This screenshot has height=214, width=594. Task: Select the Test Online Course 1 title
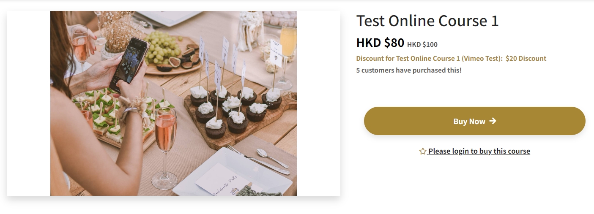[427, 21]
